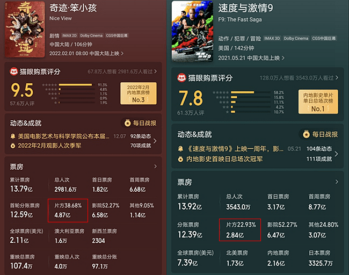This screenshot has height=275, width=349.
Task: Tap the 91.3% five-star rating bar
Action: 77,85
